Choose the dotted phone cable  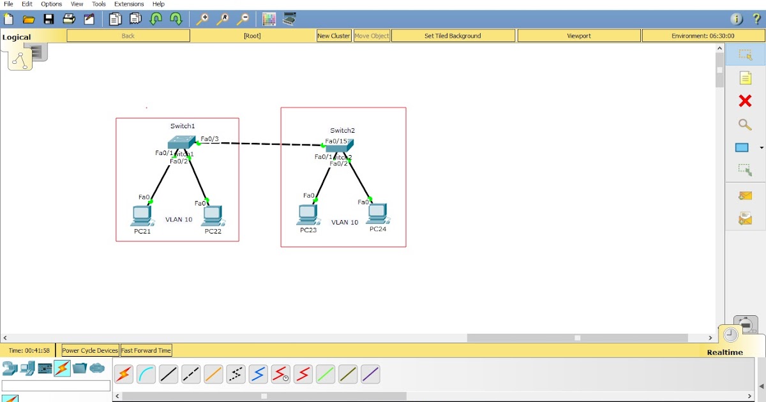click(236, 375)
